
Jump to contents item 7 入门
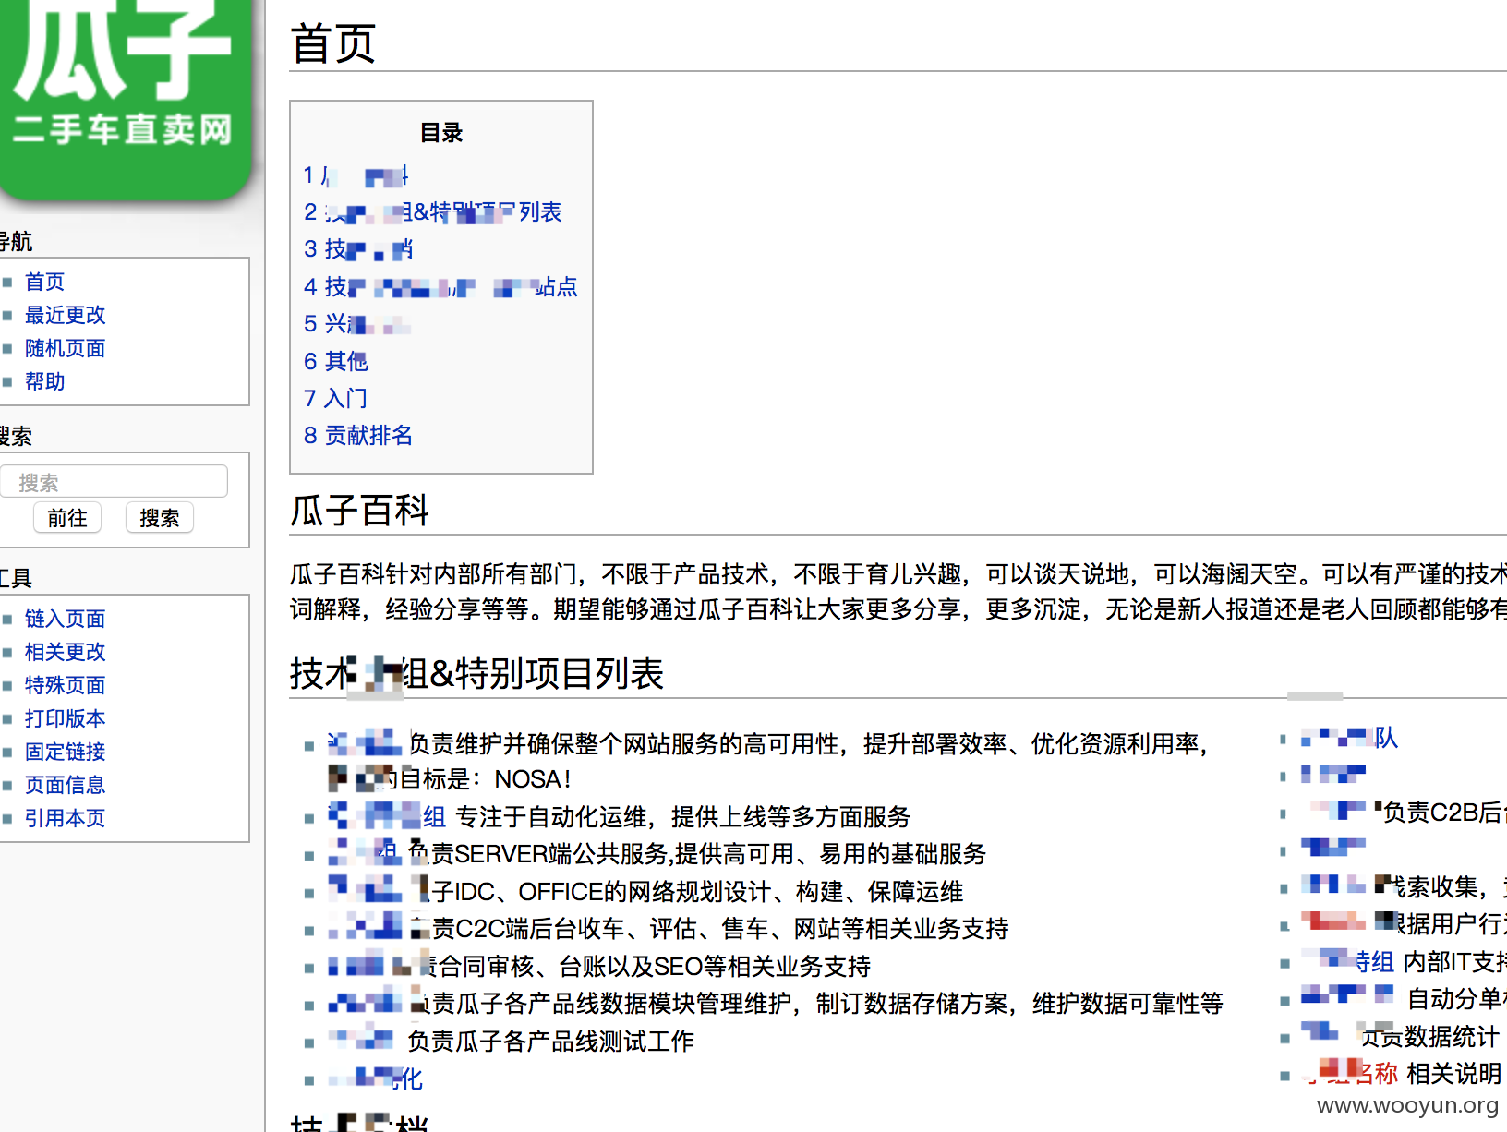(336, 398)
